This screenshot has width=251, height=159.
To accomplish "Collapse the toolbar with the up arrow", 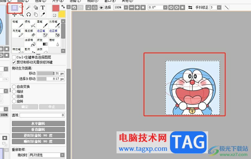I will click(x=68, y=7).
